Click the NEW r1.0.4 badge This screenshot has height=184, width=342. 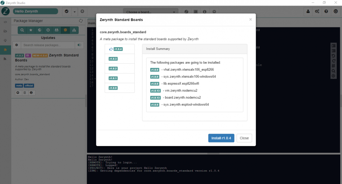(x=40, y=56)
